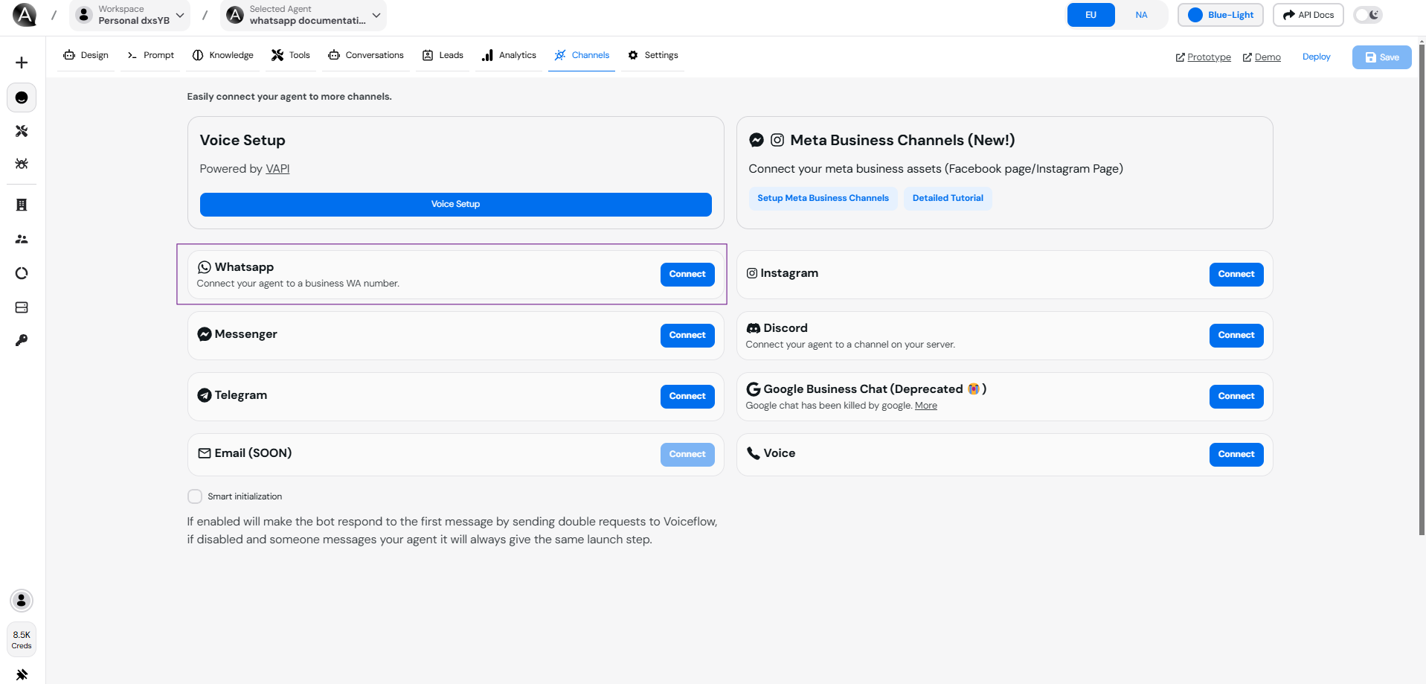The width and height of the screenshot is (1426, 684).
Task: Open the chat agents icon in sidebar
Action: [x=21, y=98]
